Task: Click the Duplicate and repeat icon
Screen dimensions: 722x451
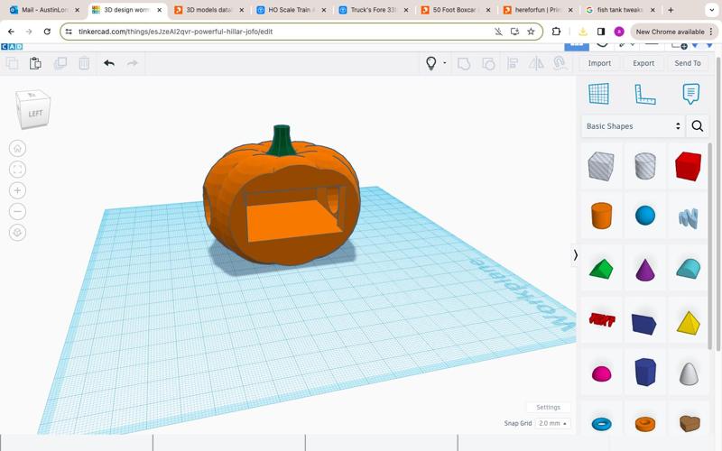Action: click(60, 63)
